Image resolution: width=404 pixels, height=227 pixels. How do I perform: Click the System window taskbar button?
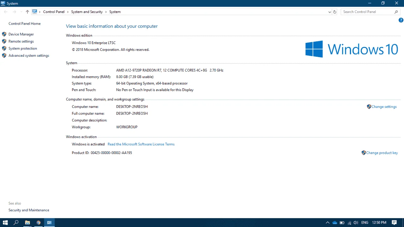49,223
